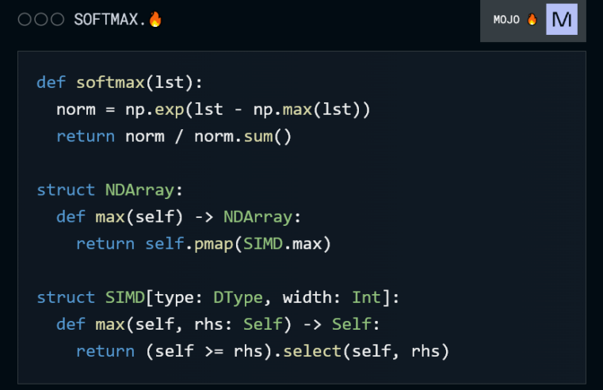Click the second window control circle
603x390 pixels.
41,19
